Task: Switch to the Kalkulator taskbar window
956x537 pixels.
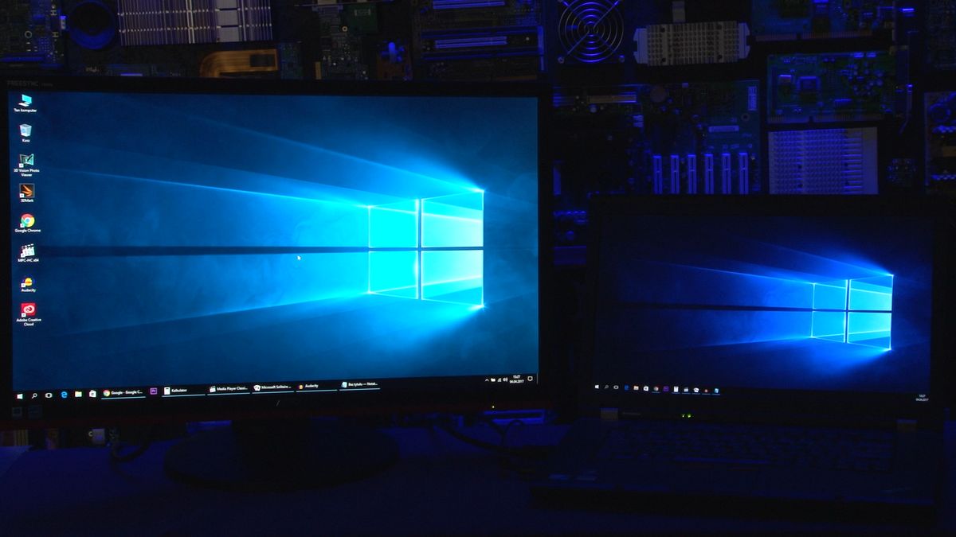Action: (x=183, y=391)
